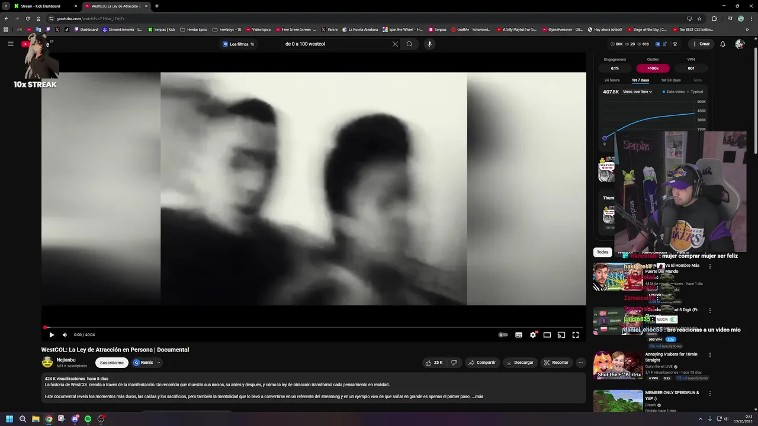Dislike the video
The width and height of the screenshot is (758, 426).
point(454,363)
